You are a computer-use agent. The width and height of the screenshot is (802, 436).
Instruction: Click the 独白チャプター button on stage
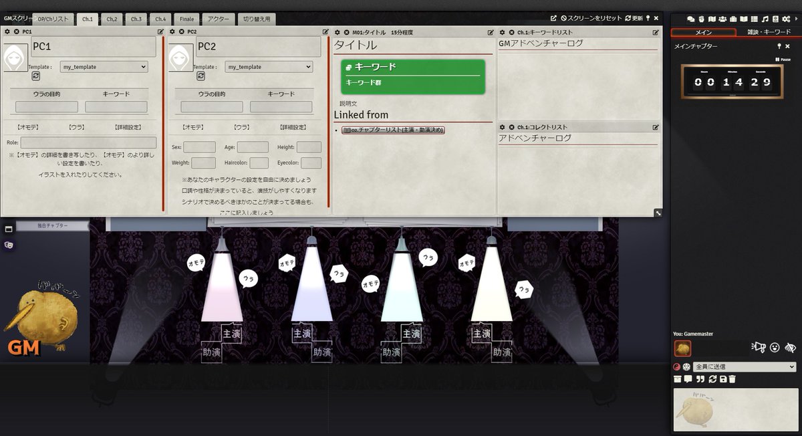coord(52,226)
